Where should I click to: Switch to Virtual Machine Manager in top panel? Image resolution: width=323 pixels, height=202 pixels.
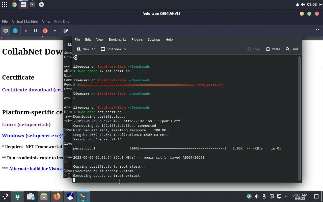click(23, 5)
